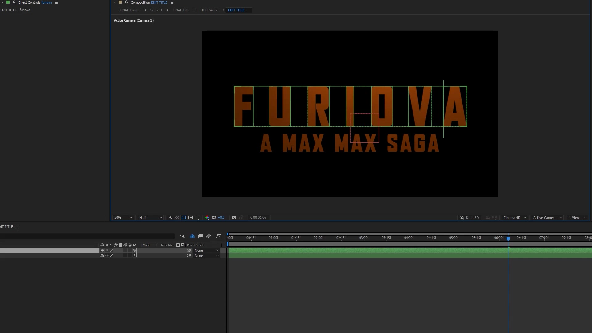The image size is (592, 333).
Task: Open the Effect Controls panel menu
Action: coord(56,2)
